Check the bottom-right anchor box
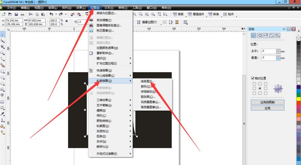 tap(265, 93)
